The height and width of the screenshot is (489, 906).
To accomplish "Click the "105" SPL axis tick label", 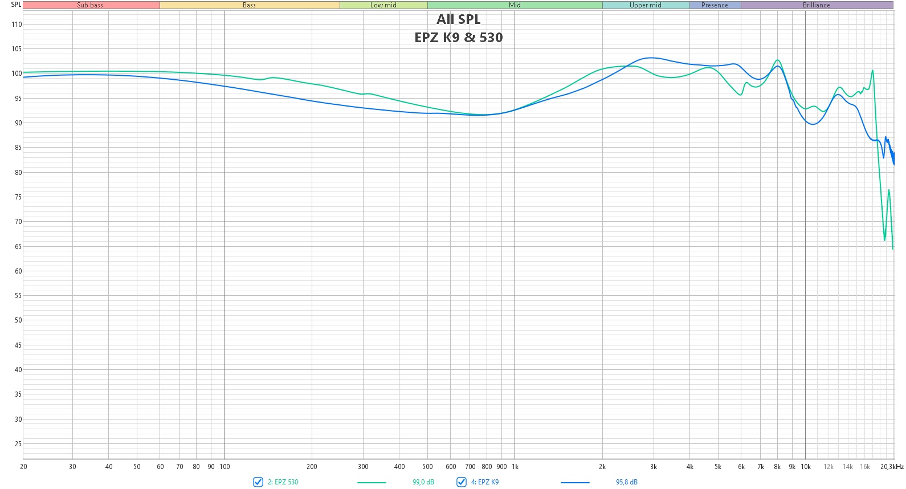I will coord(17,49).
